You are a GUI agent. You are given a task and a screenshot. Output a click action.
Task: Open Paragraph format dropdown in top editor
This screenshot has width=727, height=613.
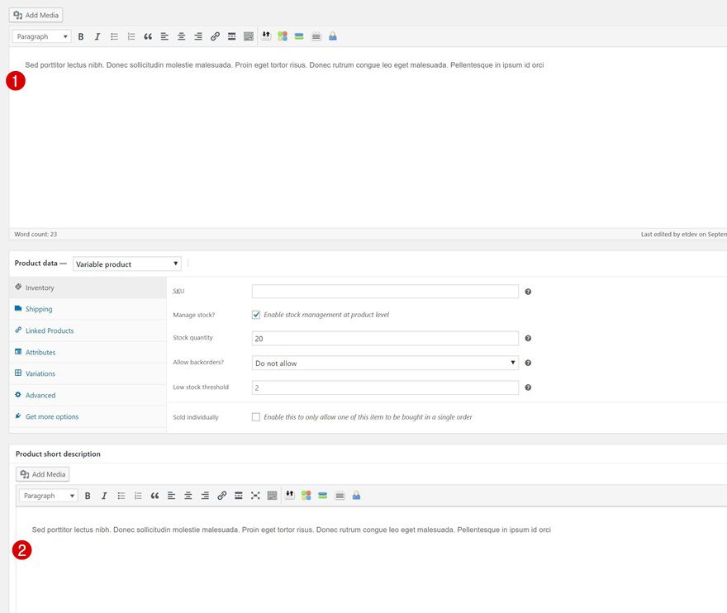42,36
